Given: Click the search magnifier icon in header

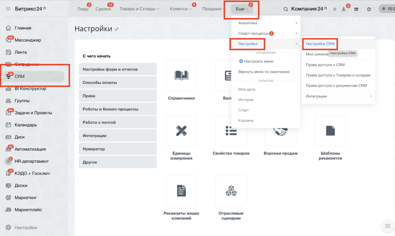Looking at the screenshot, I should pos(286,9).
